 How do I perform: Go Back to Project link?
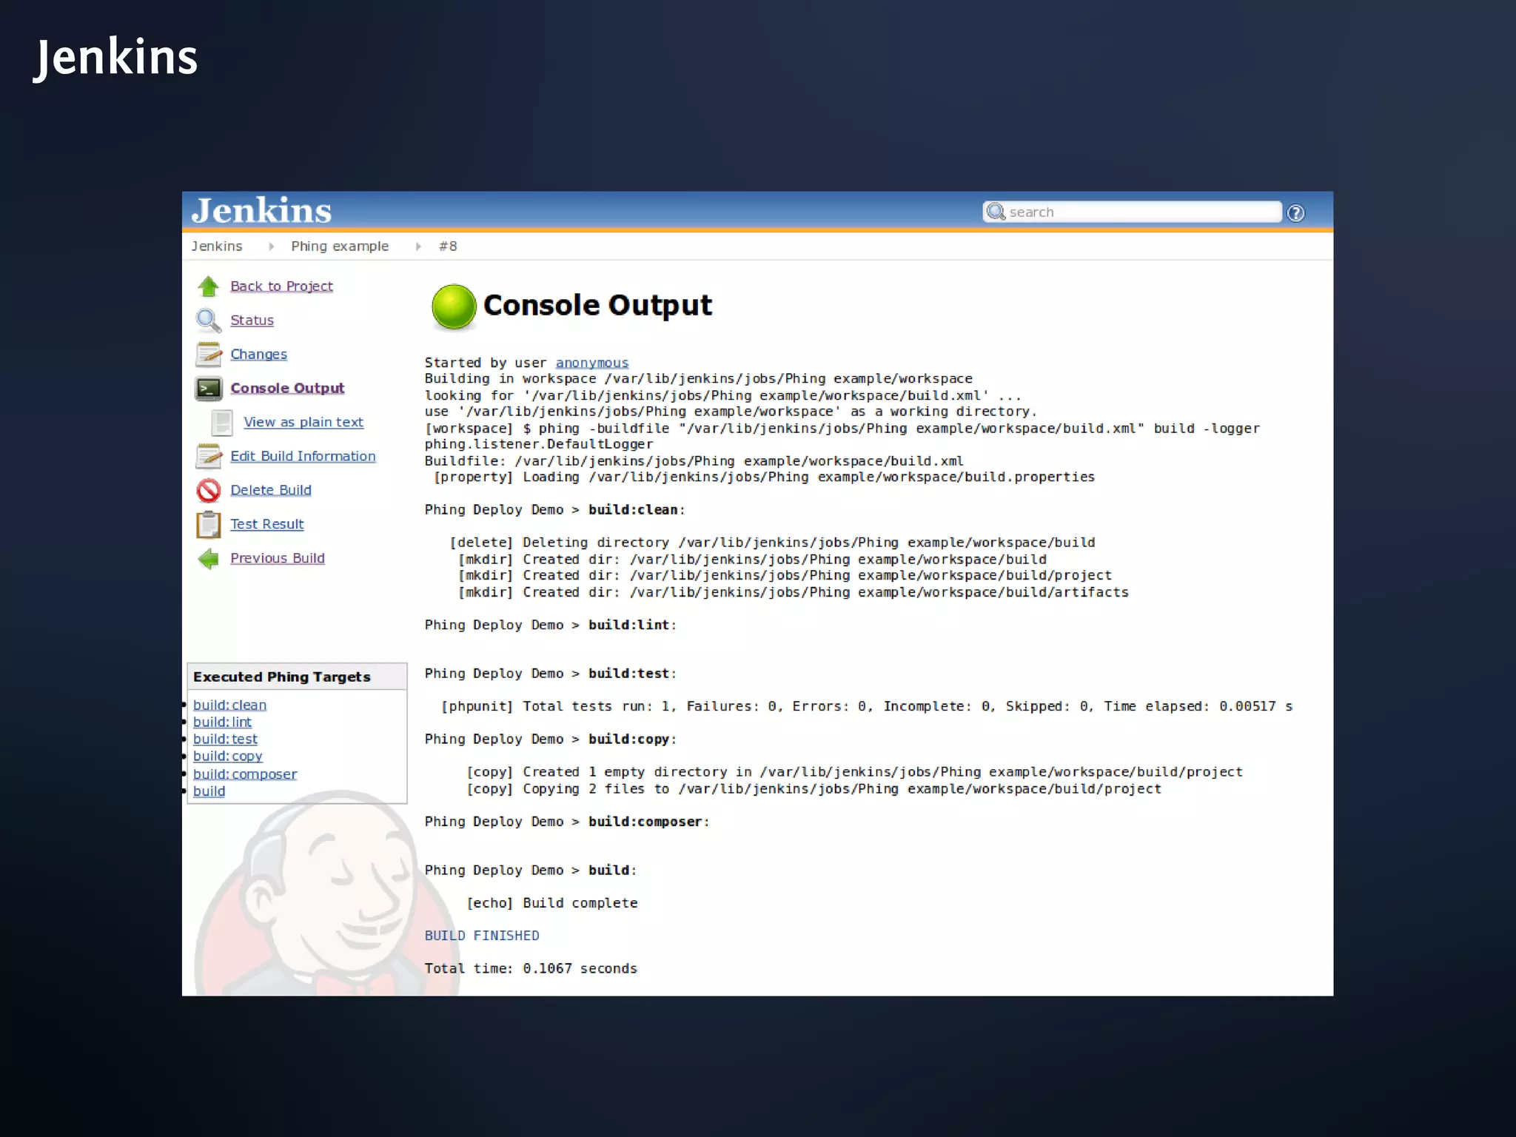pyautogui.click(x=281, y=286)
